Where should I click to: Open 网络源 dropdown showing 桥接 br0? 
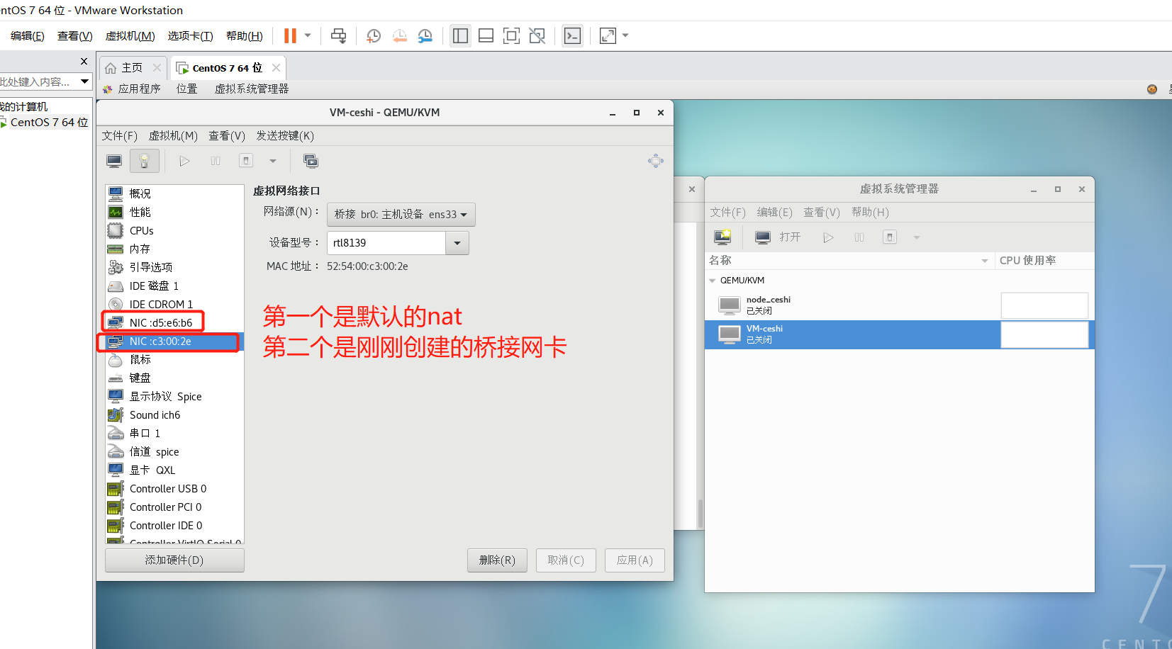pyautogui.click(x=401, y=214)
